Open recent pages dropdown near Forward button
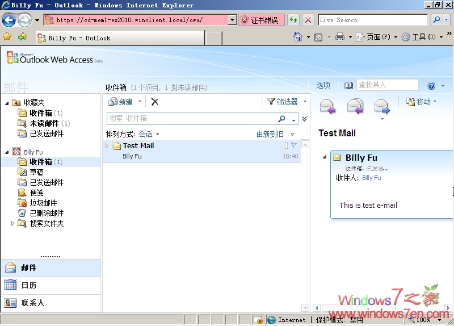 click(x=37, y=20)
